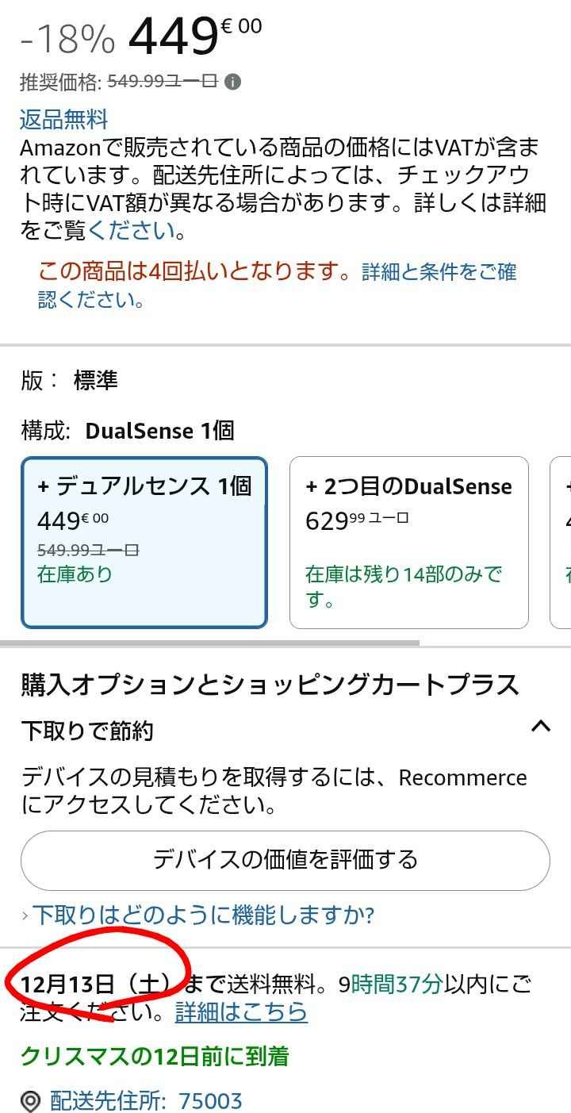Select the partially visible third configuration card
This screenshot has width=571, height=1113.
[561, 542]
